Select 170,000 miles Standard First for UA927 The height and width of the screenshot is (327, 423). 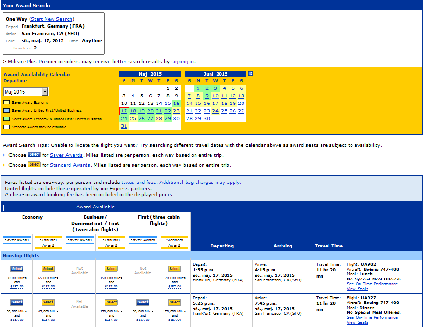[x=174, y=302]
